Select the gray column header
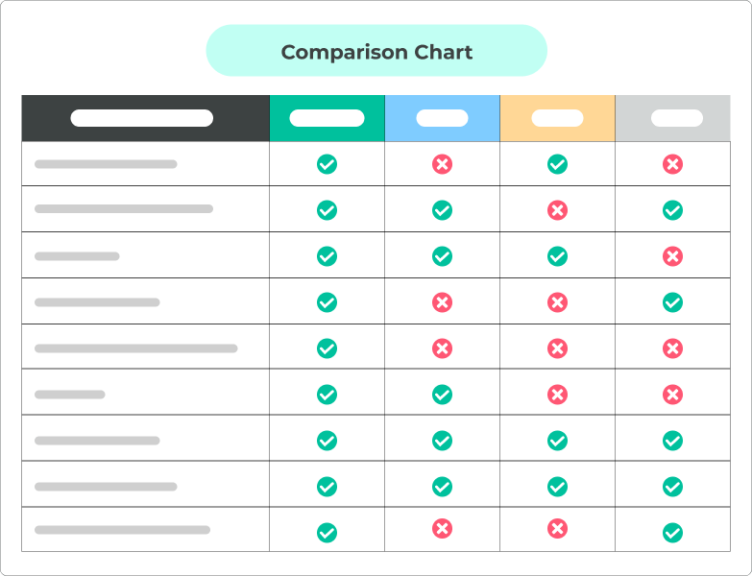This screenshot has width=752, height=576. coord(673,118)
